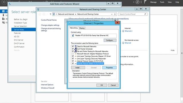
Task: Click the control panel icon in address bar
Action: point(54,14)
